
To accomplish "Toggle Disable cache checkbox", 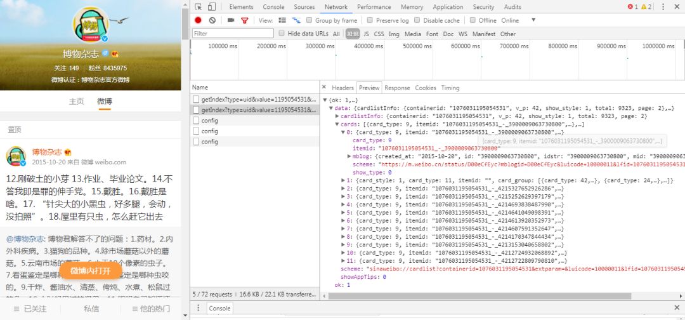I will [417, 20].
